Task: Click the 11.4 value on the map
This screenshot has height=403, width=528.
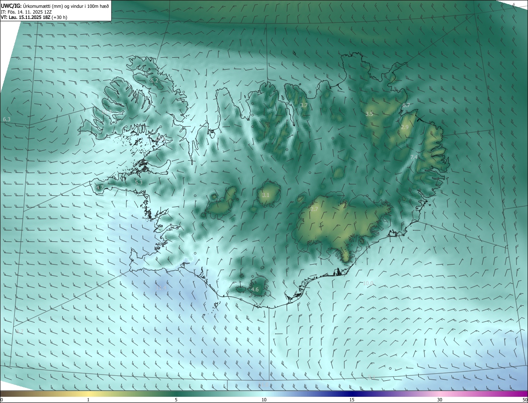Action: tap(161, 288)
